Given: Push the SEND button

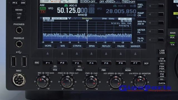Looking at the screenshot, I should point(19,10).
